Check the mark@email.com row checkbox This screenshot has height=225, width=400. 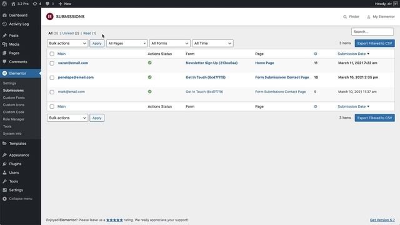pyautogui.click(x=52, y=92)
